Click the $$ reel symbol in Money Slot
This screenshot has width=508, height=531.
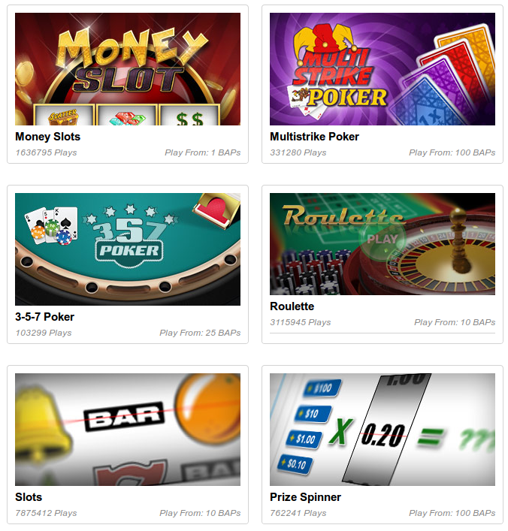189,116
